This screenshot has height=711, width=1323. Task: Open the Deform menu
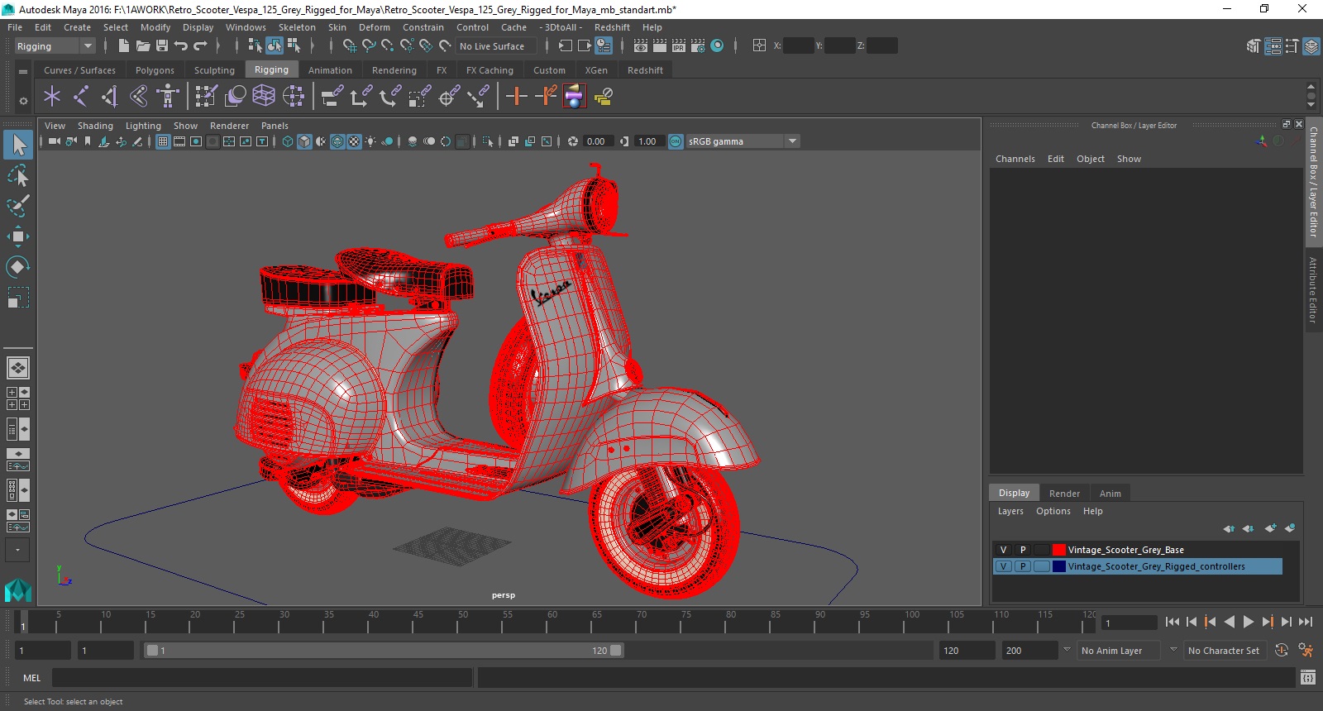[374, 27]
